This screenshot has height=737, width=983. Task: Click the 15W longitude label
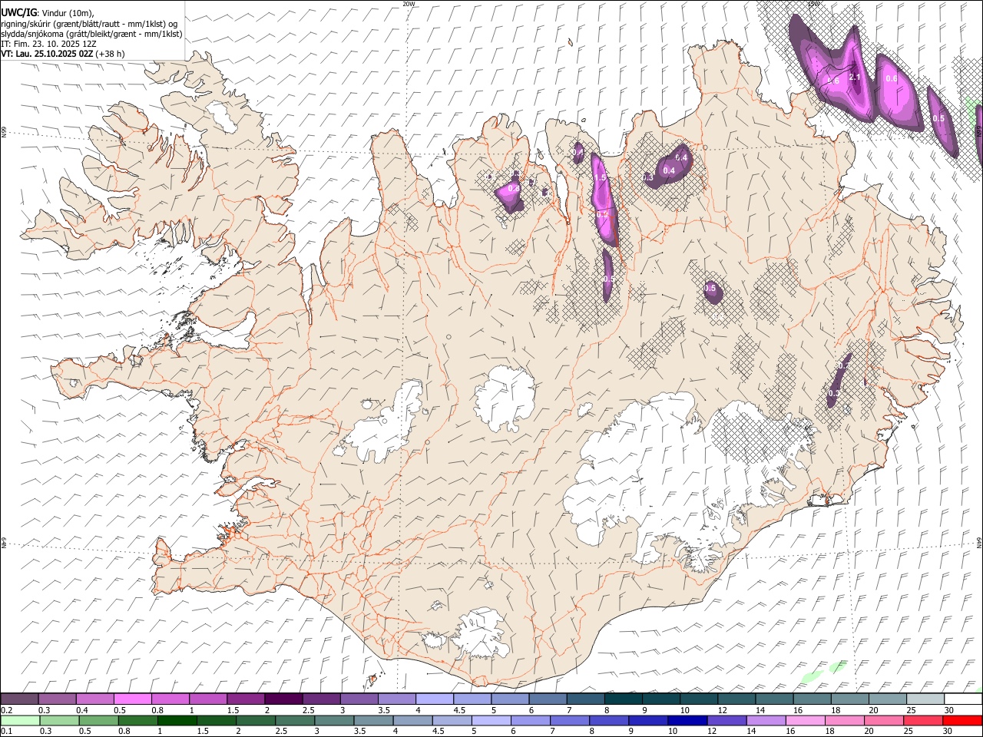pyautogui.click(x=814, y=4)
